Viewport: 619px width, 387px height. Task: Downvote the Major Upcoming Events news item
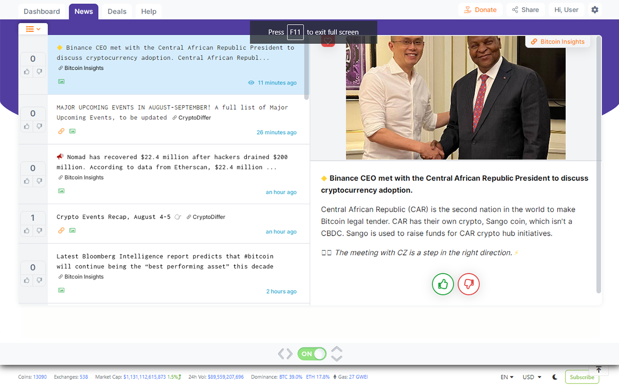39,126
